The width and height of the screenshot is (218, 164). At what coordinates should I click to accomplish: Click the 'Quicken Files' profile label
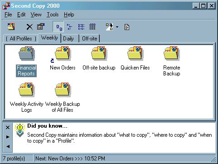pos(135,68)
